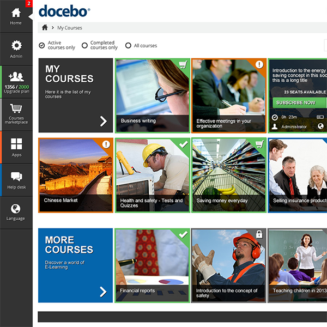Expand More Courses tile chevron
The height and width of the screenshot is (327, 327).
click(x=104, y=292)
